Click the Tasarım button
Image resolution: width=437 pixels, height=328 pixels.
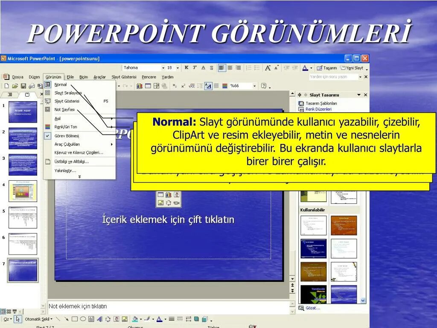coord(326,68)
